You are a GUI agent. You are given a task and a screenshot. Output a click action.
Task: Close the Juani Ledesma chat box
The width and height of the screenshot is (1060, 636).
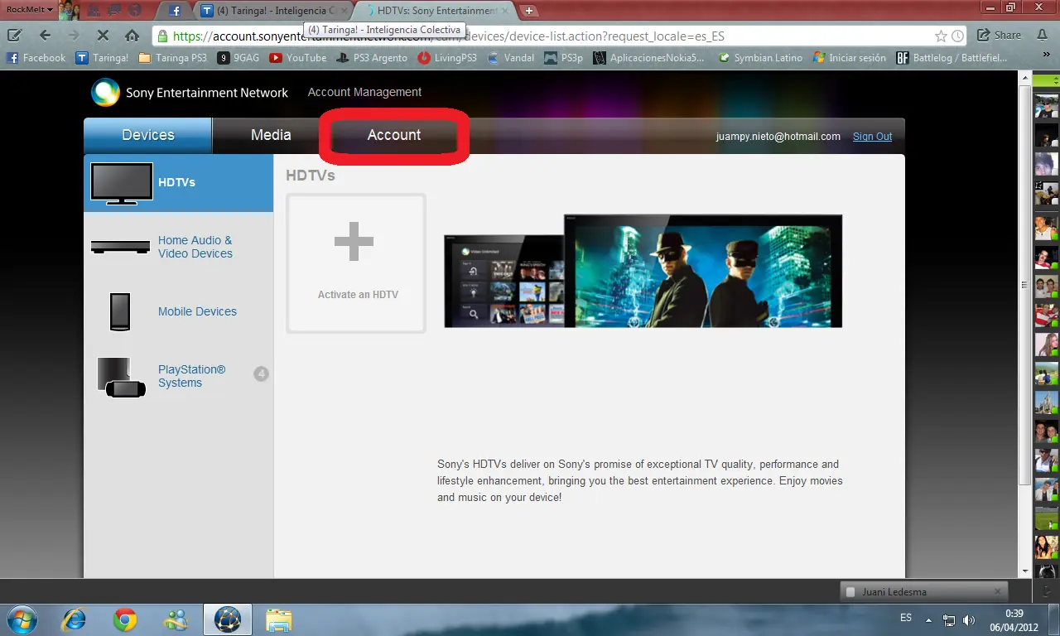(x=998, y=591)
